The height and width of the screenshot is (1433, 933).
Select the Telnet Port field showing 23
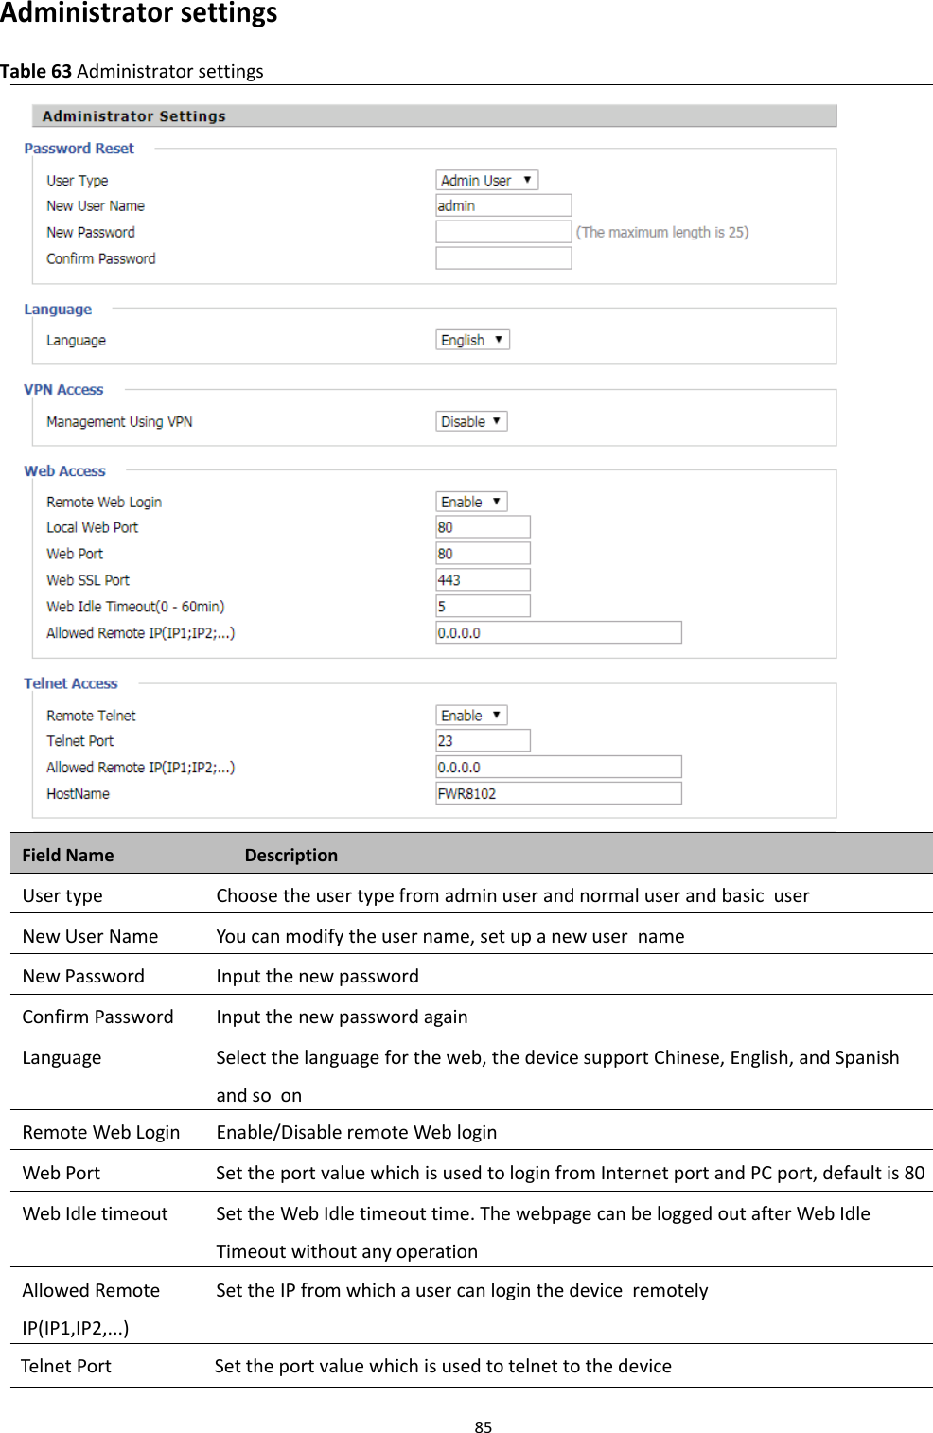(482, 740)
